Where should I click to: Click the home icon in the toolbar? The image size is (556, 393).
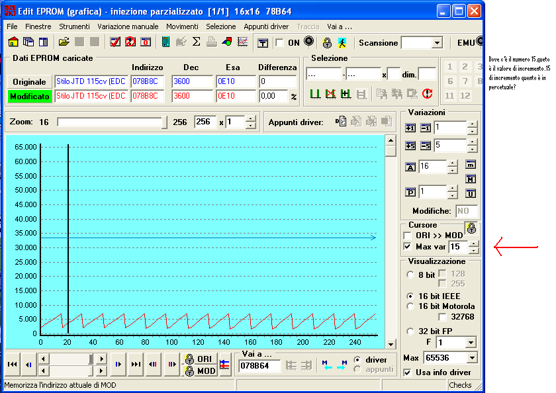[13, 42]
